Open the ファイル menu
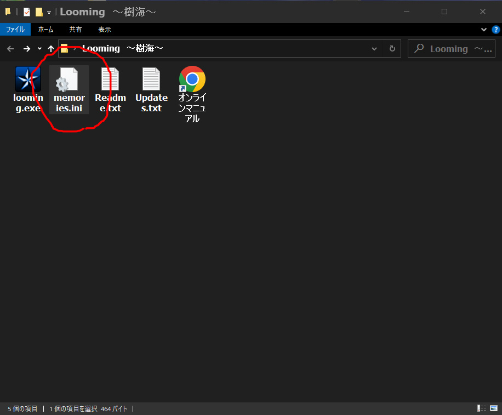Image resolution: width=502 pixels, height=415 pixels. (15, 30)
